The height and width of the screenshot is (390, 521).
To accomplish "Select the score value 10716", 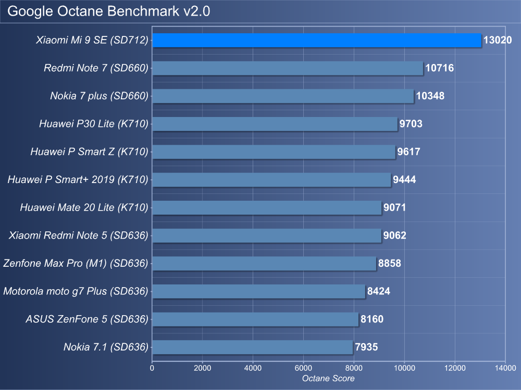I will click(440, 68).
